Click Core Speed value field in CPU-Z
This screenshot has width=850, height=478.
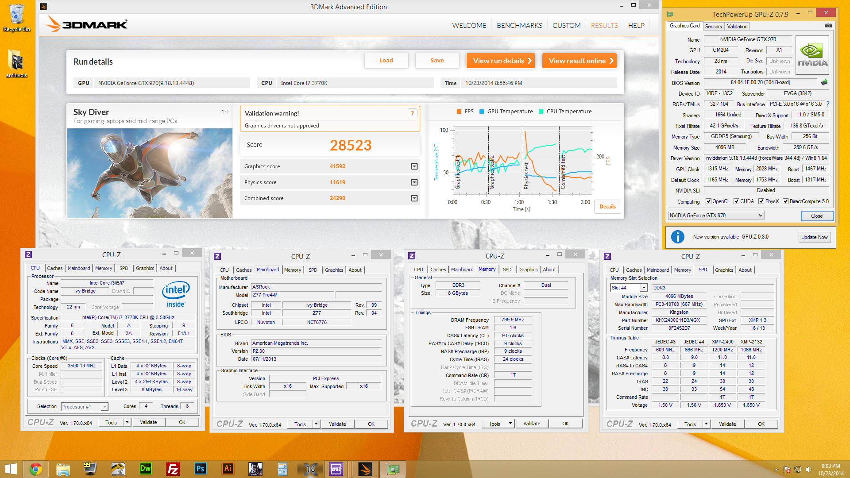coord(81,366)
